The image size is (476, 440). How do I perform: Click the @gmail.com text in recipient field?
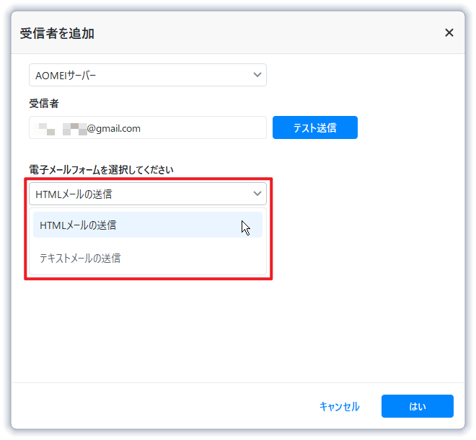[114, 129]
